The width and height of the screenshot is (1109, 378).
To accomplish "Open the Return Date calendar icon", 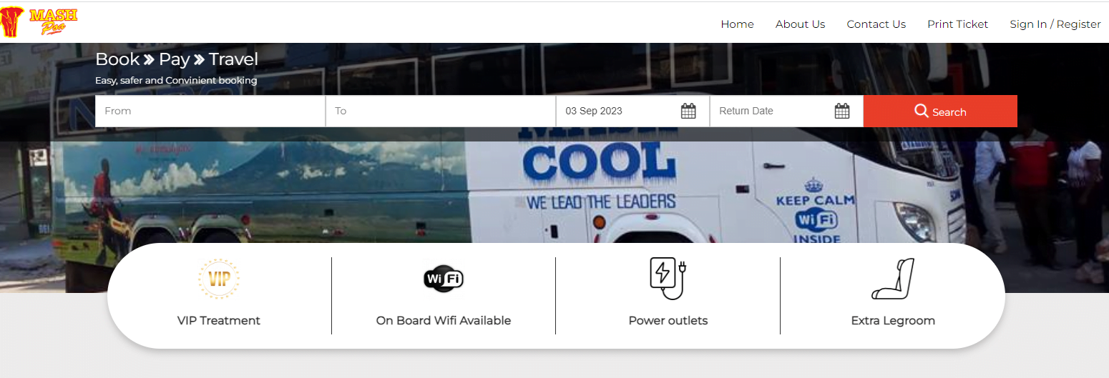I will click(x=842, y=111).
